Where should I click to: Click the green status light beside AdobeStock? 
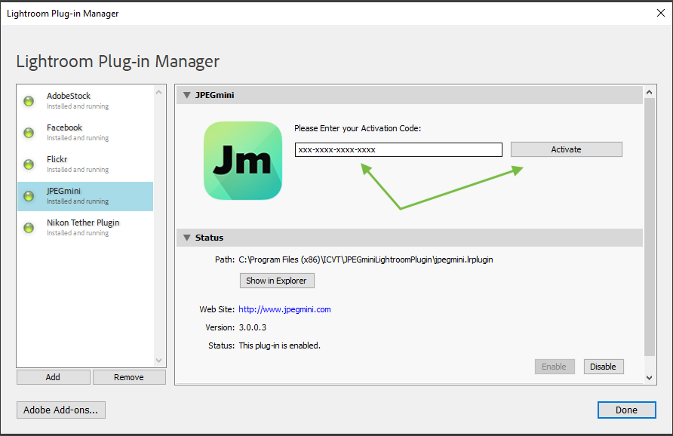29,101
